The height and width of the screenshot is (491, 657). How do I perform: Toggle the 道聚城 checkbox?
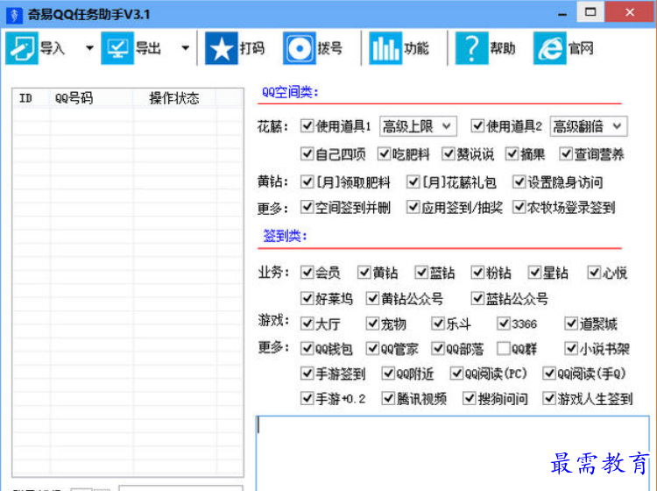(571, 324)
